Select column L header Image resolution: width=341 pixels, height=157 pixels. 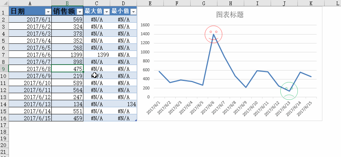click(x=333, y=3)
